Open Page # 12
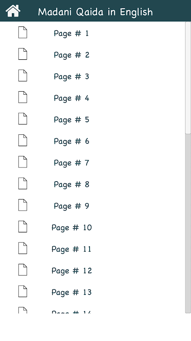Image resolution: width=191 pixels, height=341 pixels. [72, 271]
